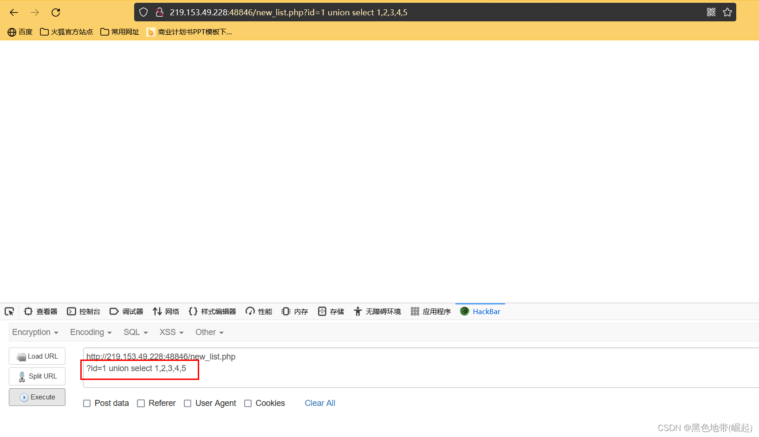The image size is (759, 437).
Task: Open the shield tracking protection icon
Action: pyautogui.click(x=143, y=13)
